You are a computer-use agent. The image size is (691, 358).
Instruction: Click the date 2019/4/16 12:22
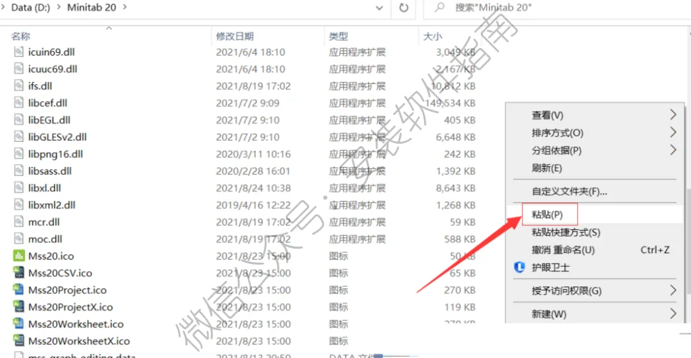[x=253, y=205]
